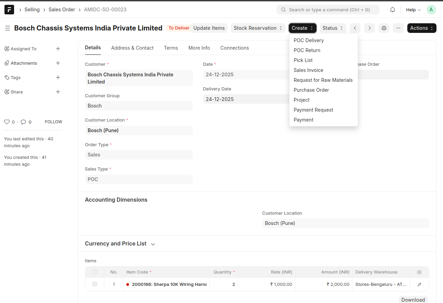Select Sales Invoice from Create menu
The width and height of the screenshot is (443, 303).
(x=308, y=70)
